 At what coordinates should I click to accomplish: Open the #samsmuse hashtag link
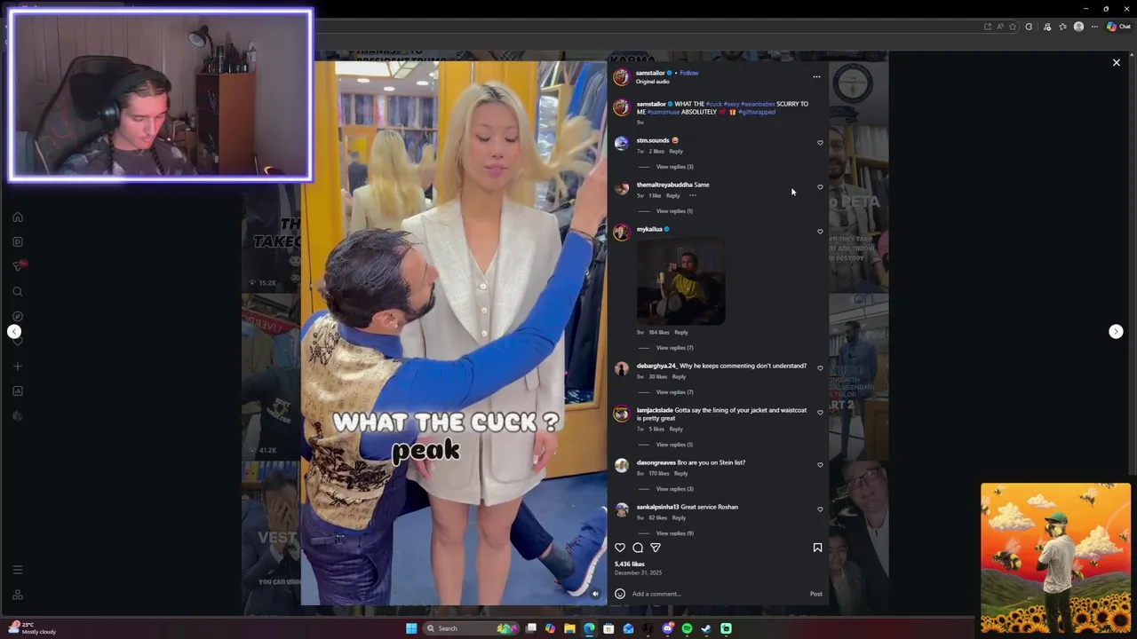664,112
